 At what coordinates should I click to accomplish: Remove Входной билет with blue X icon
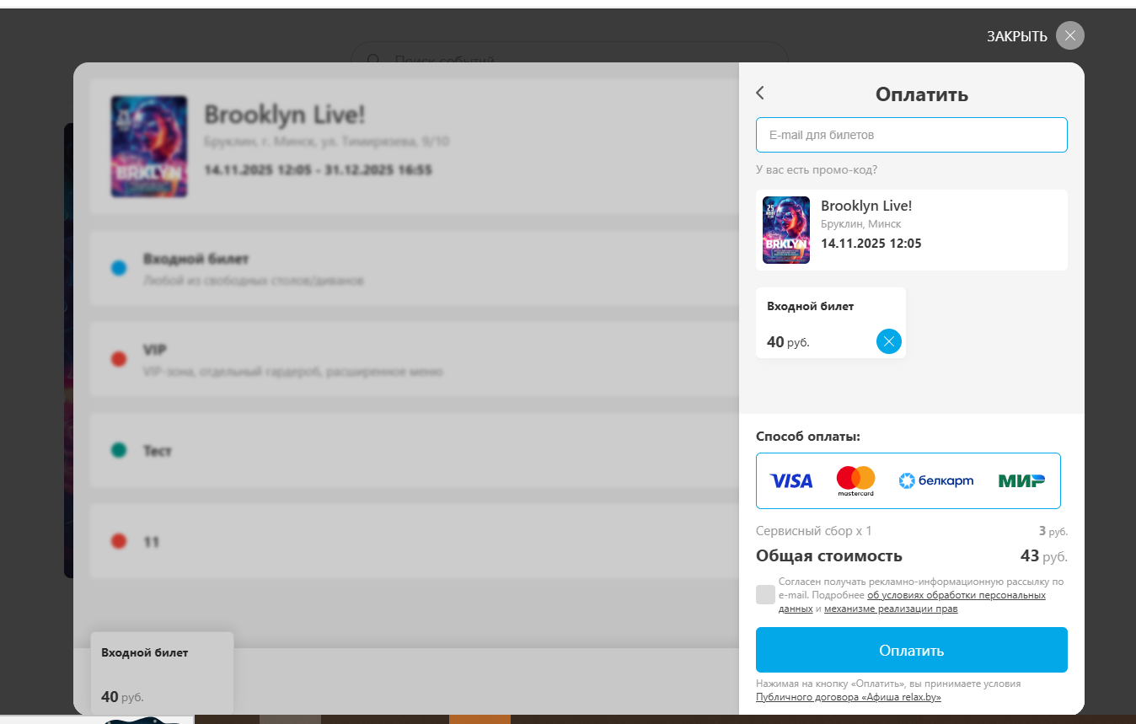889,341
